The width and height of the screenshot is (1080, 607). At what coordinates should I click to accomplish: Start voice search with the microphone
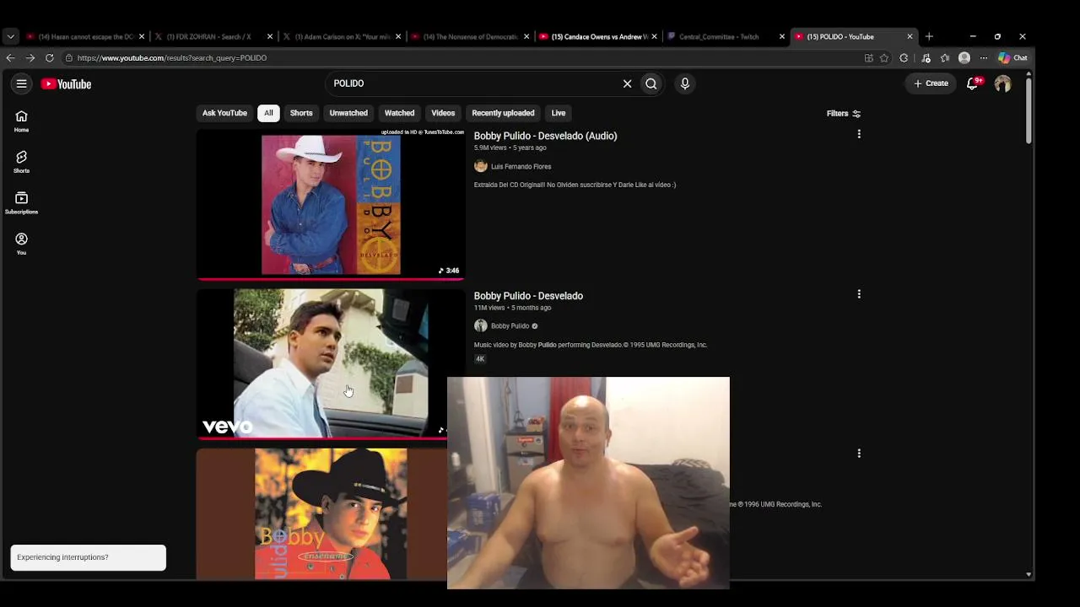[684, 83]
